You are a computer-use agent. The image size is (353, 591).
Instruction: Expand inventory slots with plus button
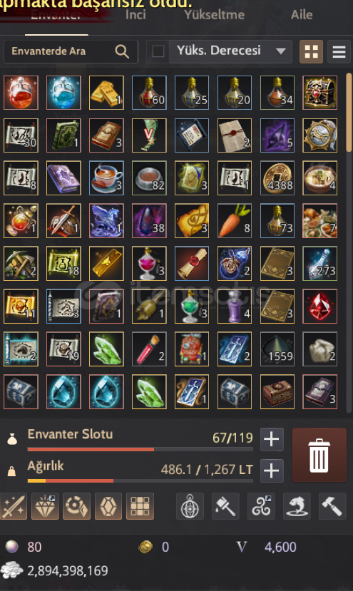pyautogui.click(x=272, y=439)
